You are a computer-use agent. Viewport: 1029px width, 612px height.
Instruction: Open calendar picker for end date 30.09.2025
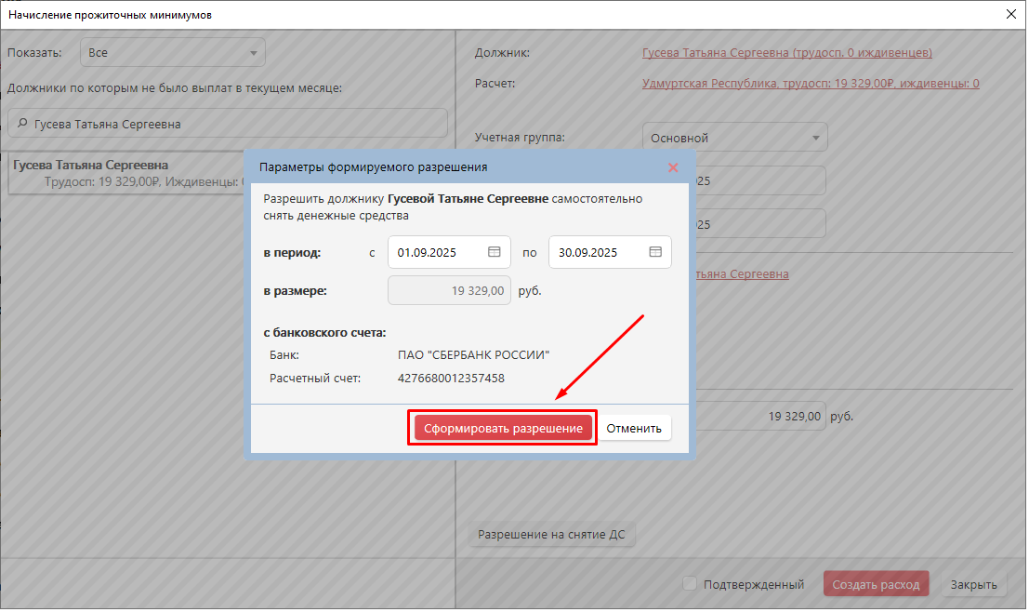(655, 252)
